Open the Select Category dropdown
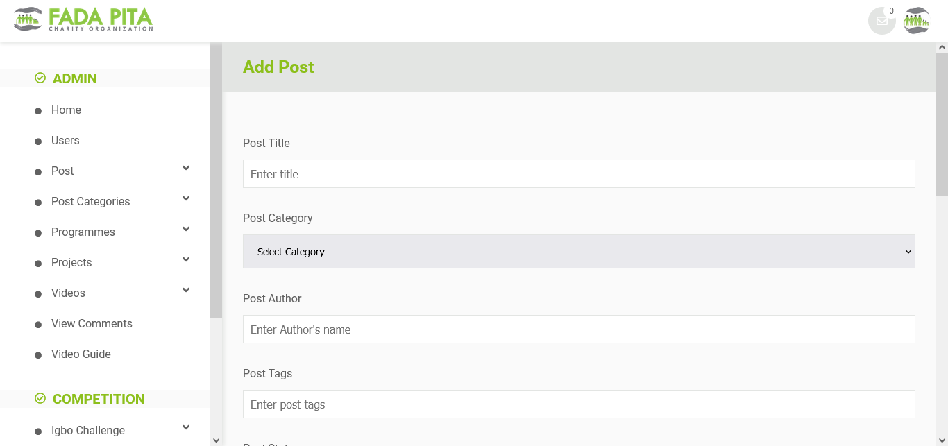 point(579,252)
